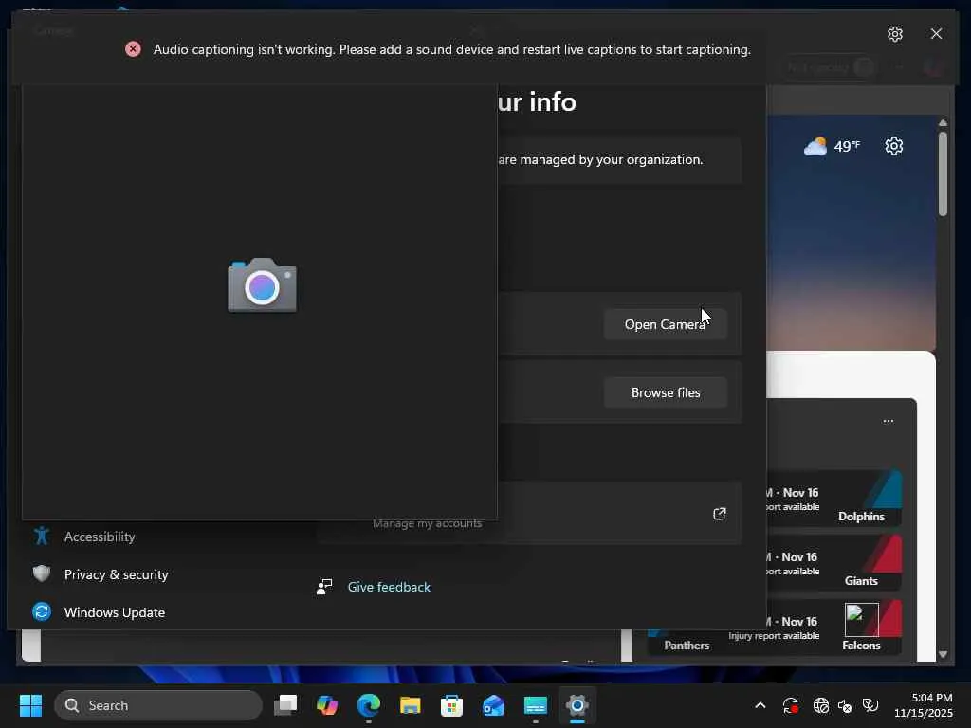The height and width of the screenshot is (728, 971).
Task: Click widgets scrollbar down arrow
Action: tap(943, 654)
